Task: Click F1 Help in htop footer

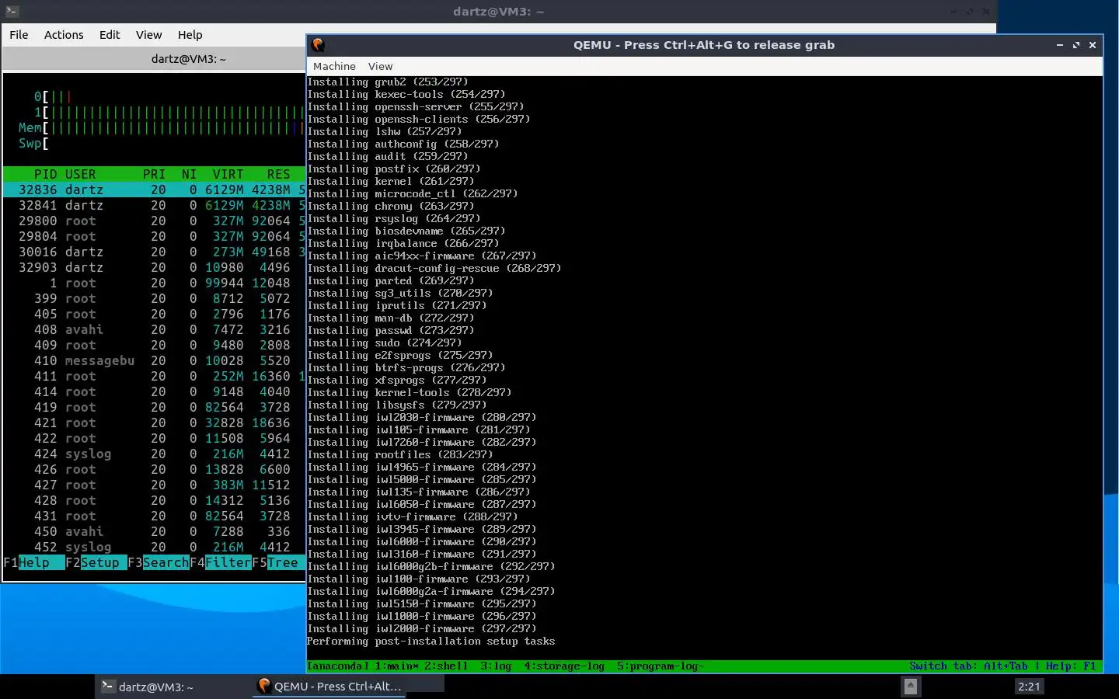Action: tap(34, 562)
